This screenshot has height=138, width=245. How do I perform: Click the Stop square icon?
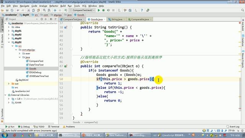113,10
